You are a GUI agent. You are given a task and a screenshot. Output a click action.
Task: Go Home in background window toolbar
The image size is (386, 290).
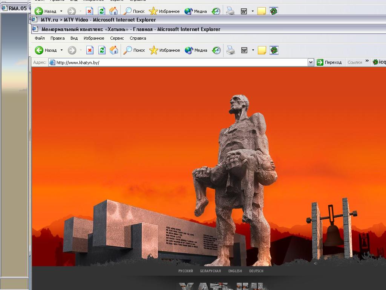coord(113,11)
